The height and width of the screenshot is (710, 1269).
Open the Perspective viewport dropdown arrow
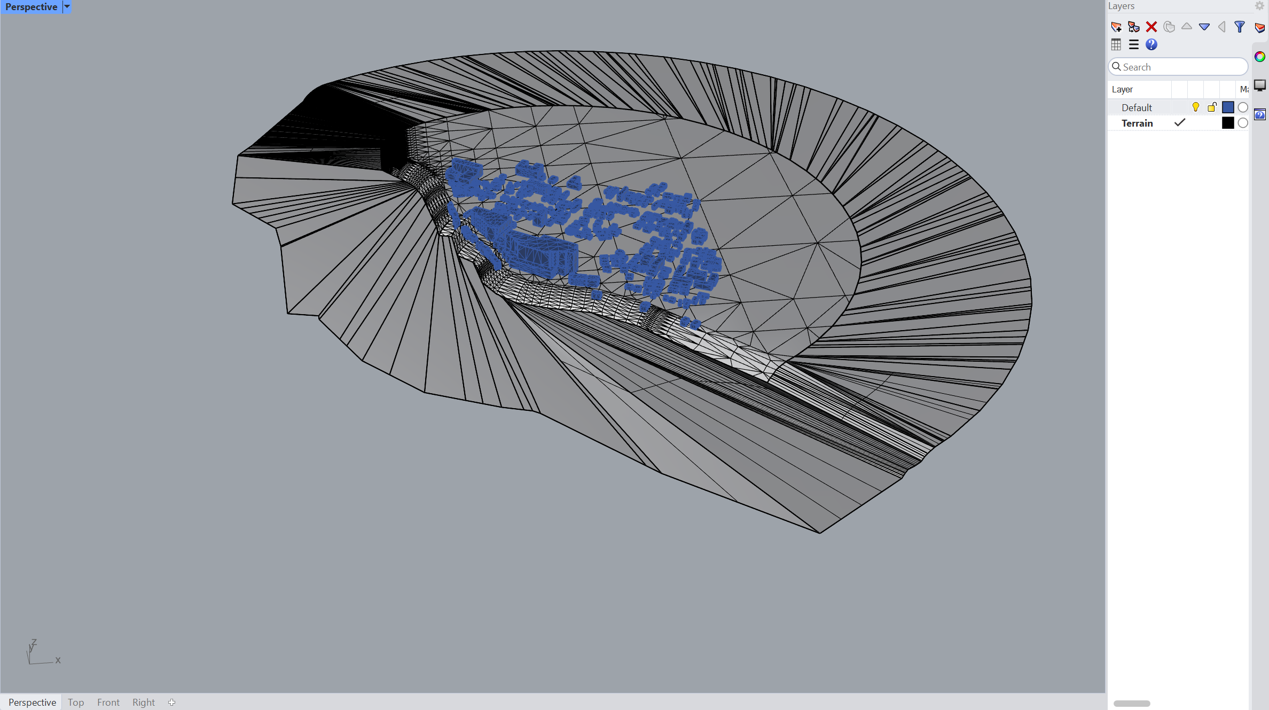(67, 7)
